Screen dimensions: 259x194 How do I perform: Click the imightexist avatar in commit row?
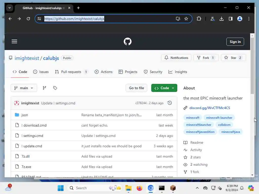pos(16,103)
